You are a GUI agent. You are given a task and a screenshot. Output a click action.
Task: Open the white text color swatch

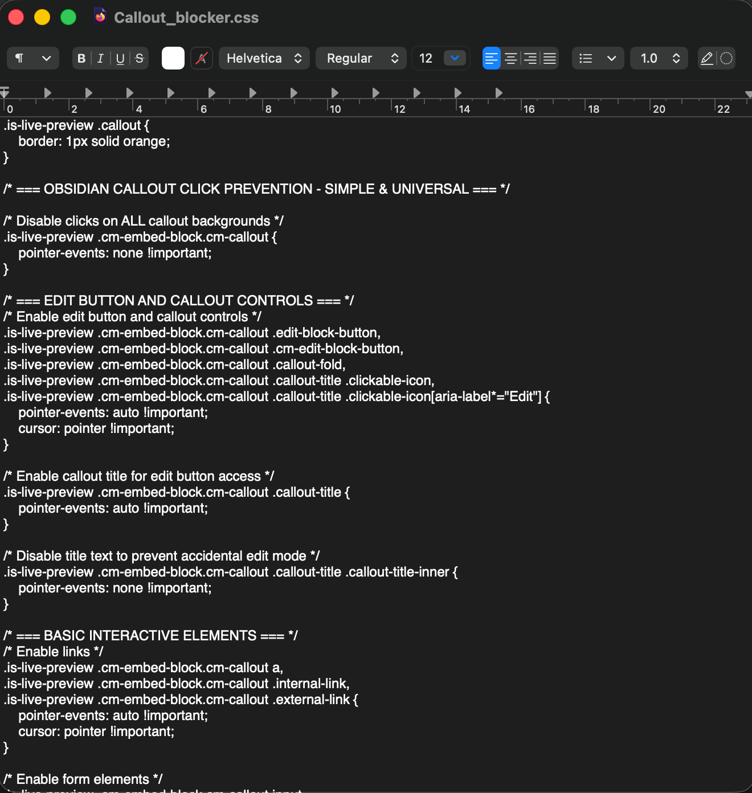point(173,58)
